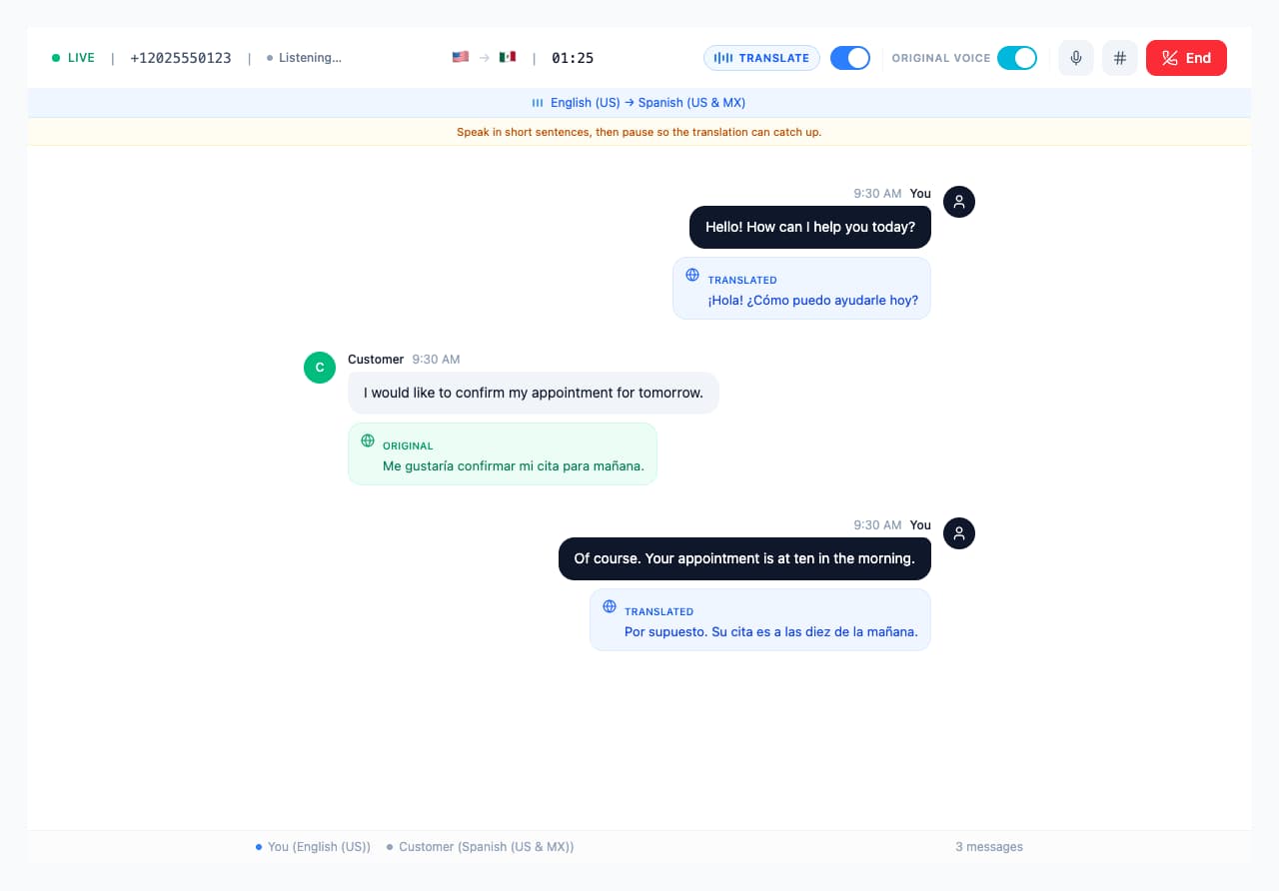The image size is (1279, 891).
Task: Select the "Of course. Your appointment is at ten" bubble
Action: coord(744,559)
